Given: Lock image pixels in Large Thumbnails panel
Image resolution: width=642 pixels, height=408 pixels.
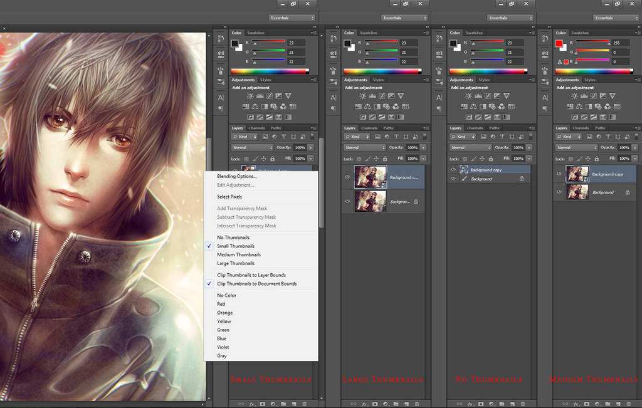Looking at the screenshot, I should click(x=367, y=159).
